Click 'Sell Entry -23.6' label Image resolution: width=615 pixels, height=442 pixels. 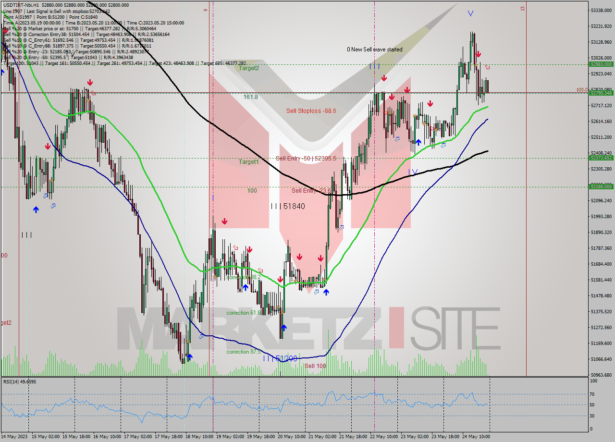pyautogui.click(x=311, y=190)
